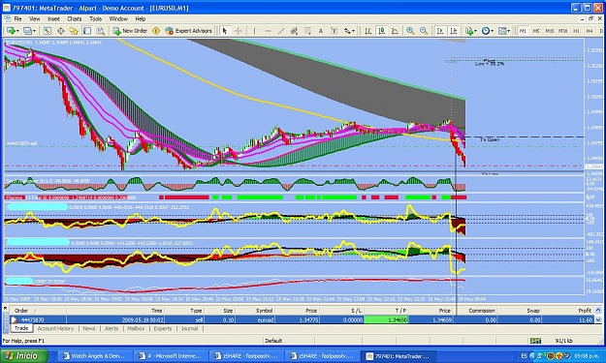This screenshot has width=606, height=363.
Task: Switch to the Mailbox tab
Action: [x=136, y=329]
